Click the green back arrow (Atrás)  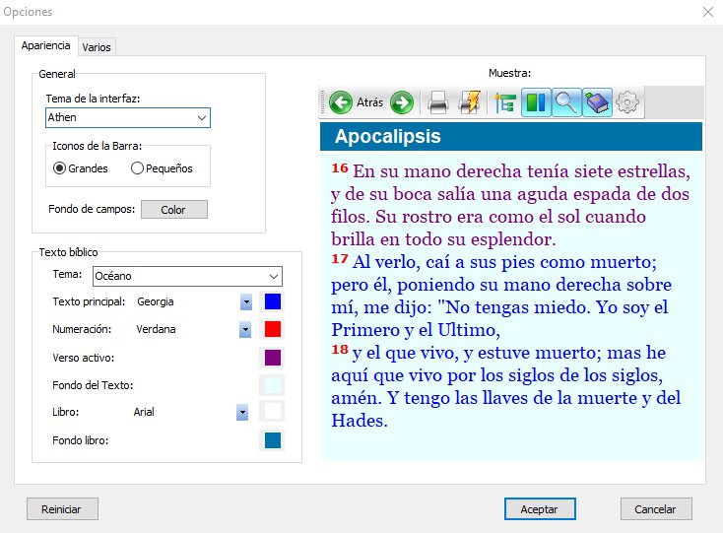pos(342,101)
